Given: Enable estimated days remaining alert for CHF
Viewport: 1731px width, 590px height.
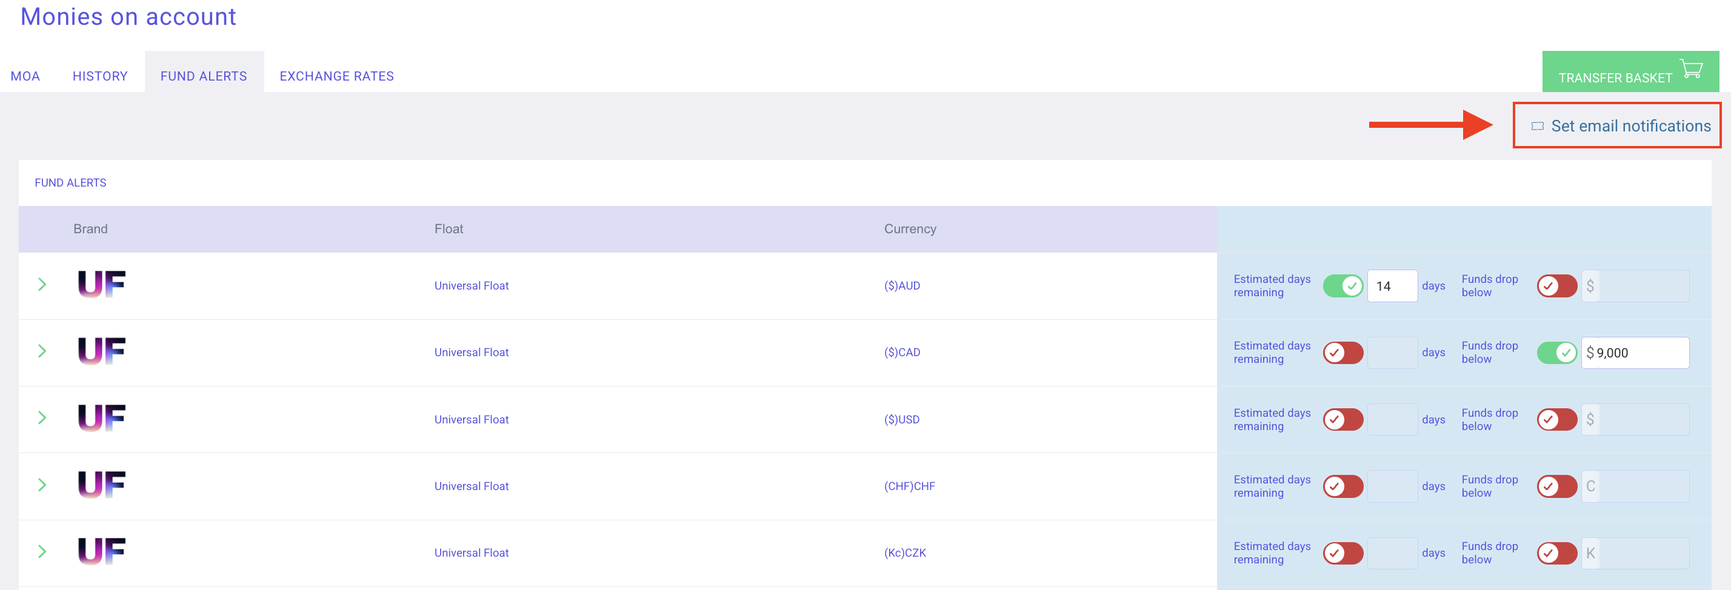Looking at the screenshot, I should coord(1342,485).
